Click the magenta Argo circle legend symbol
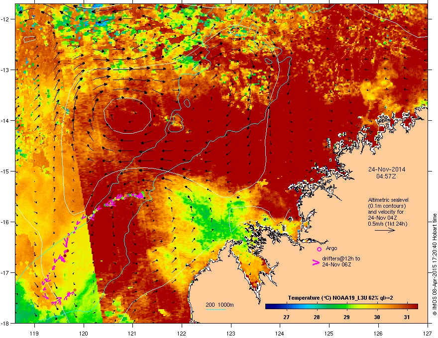 [319, 249]
